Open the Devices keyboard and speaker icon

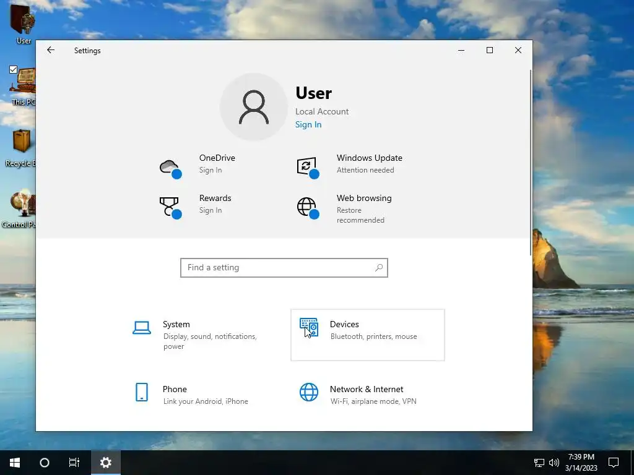[x=309, y=328]
